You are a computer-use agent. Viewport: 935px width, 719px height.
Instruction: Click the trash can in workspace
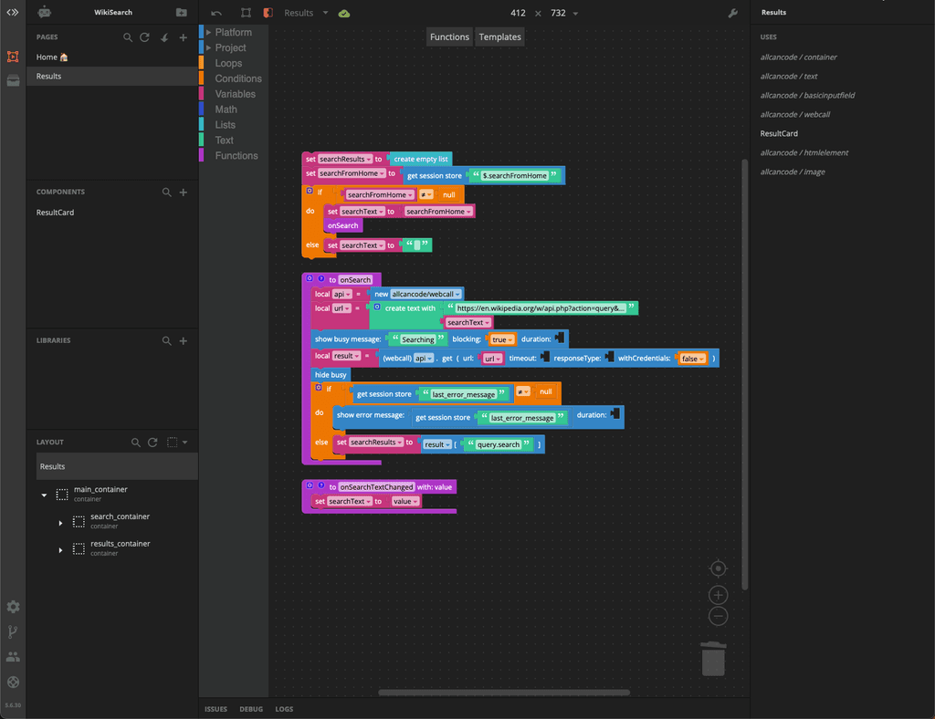click(x=713, y=659)
